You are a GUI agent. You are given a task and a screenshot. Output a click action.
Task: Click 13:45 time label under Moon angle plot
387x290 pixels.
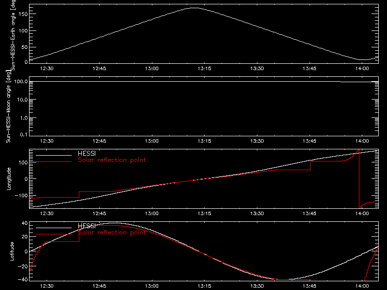point(310,141)
